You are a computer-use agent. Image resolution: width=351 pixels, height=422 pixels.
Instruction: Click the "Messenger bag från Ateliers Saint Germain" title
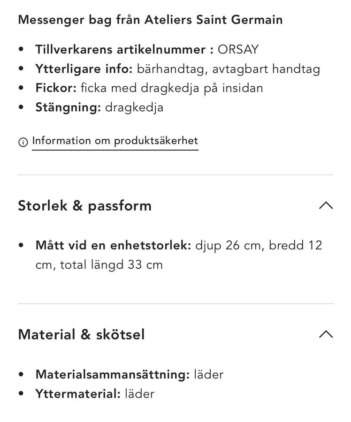click(x=150, y=20)
